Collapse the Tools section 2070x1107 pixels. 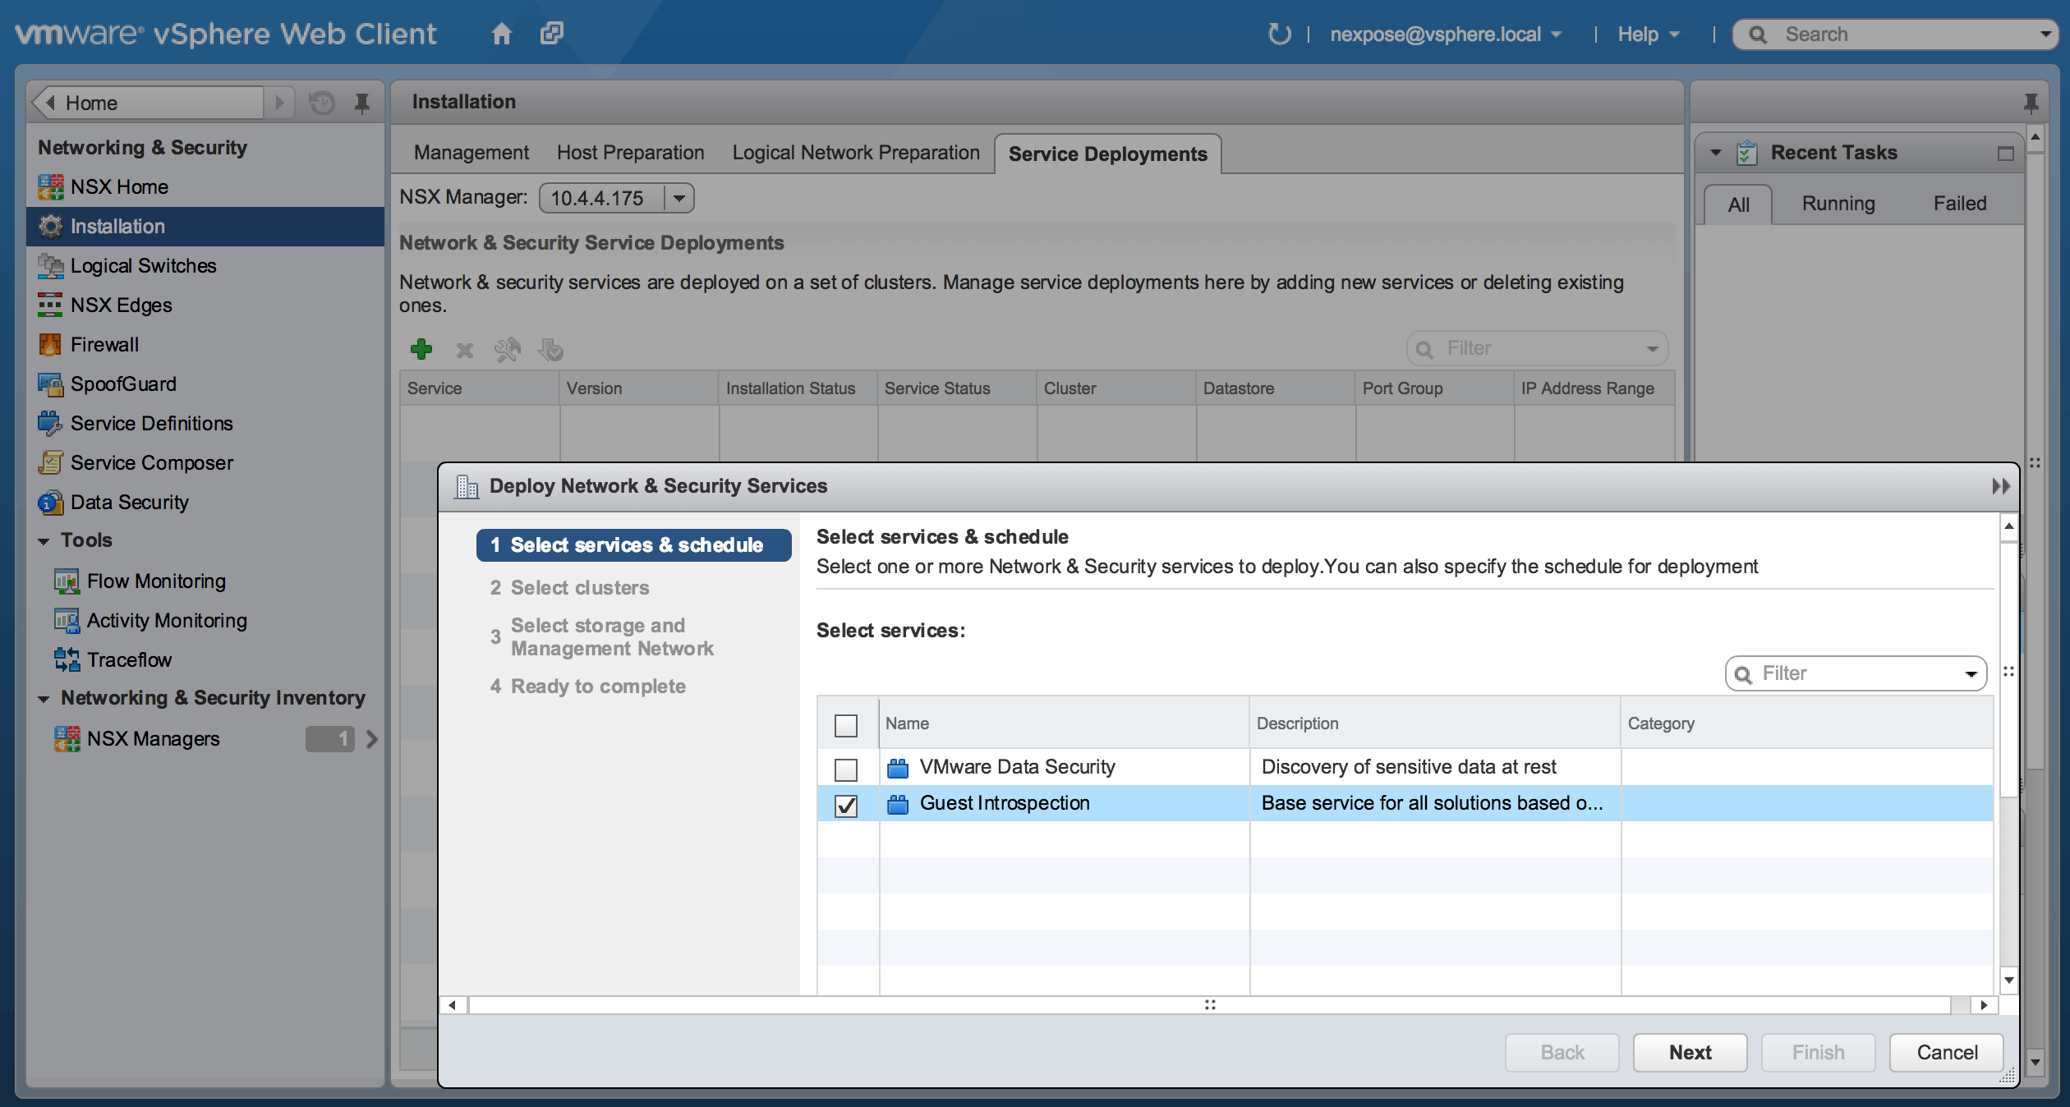(44, 541)
